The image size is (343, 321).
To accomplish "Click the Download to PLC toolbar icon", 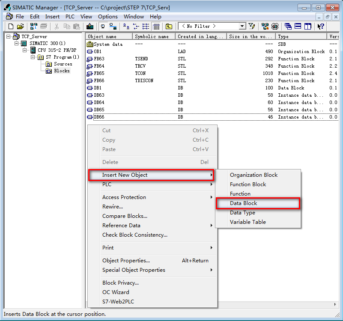I will click(90, 27).
